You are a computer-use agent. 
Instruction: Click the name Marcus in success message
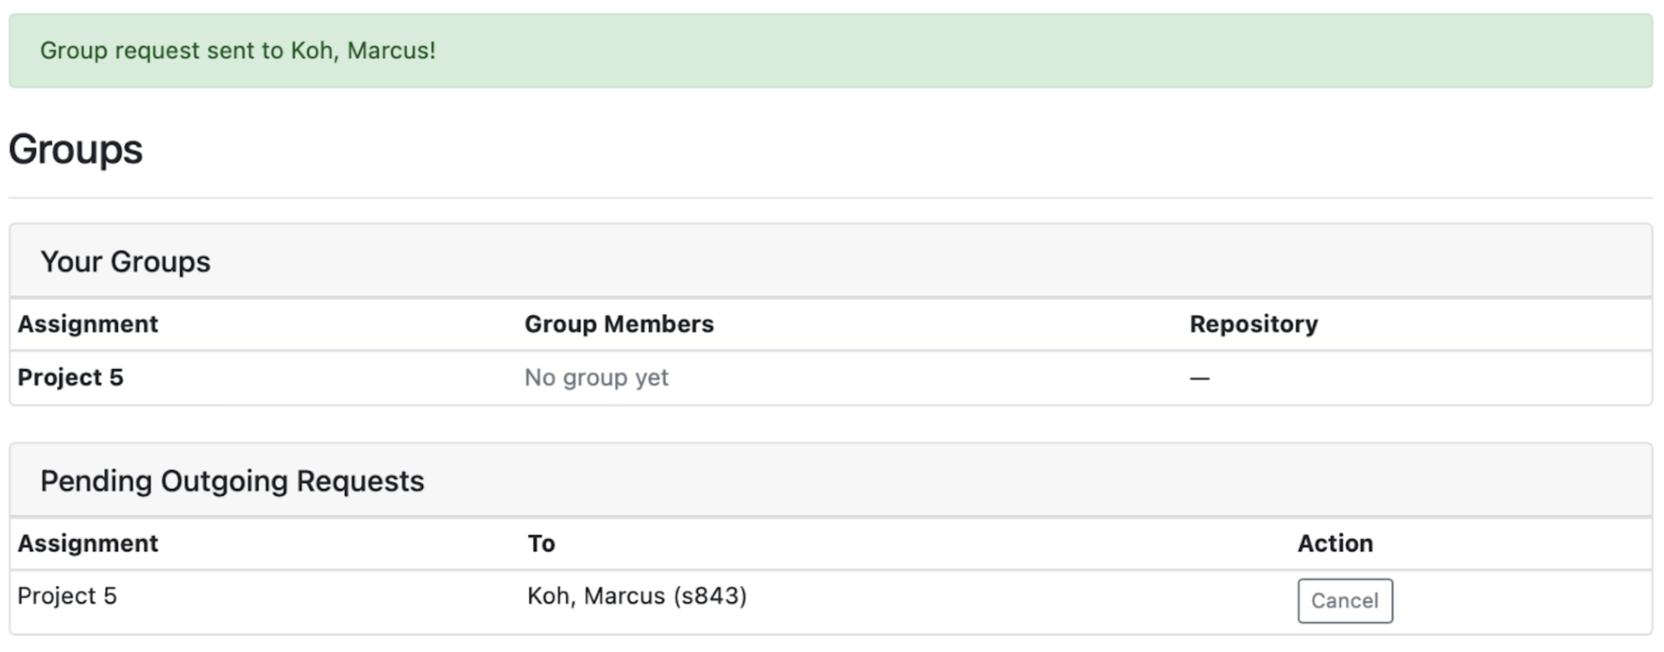[389, 51]
